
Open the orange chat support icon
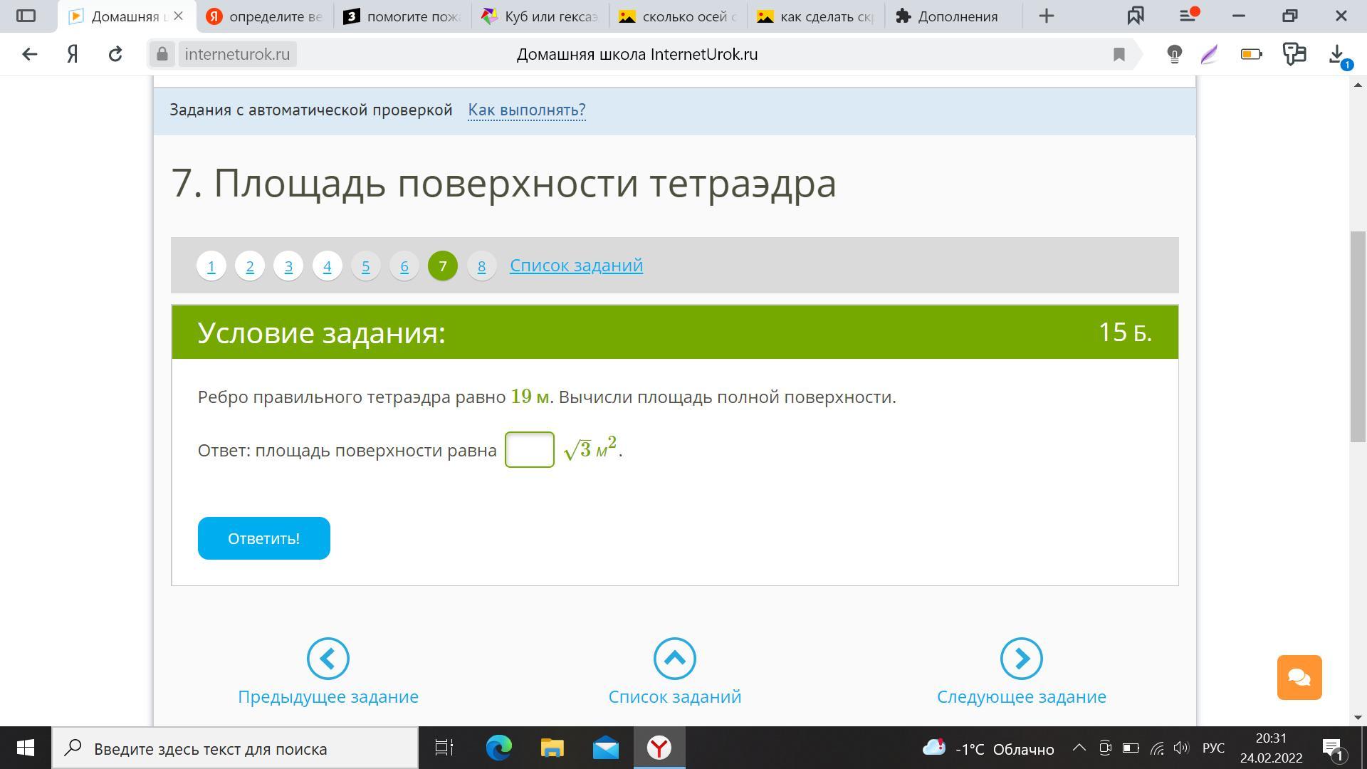tap(1299, 677)
